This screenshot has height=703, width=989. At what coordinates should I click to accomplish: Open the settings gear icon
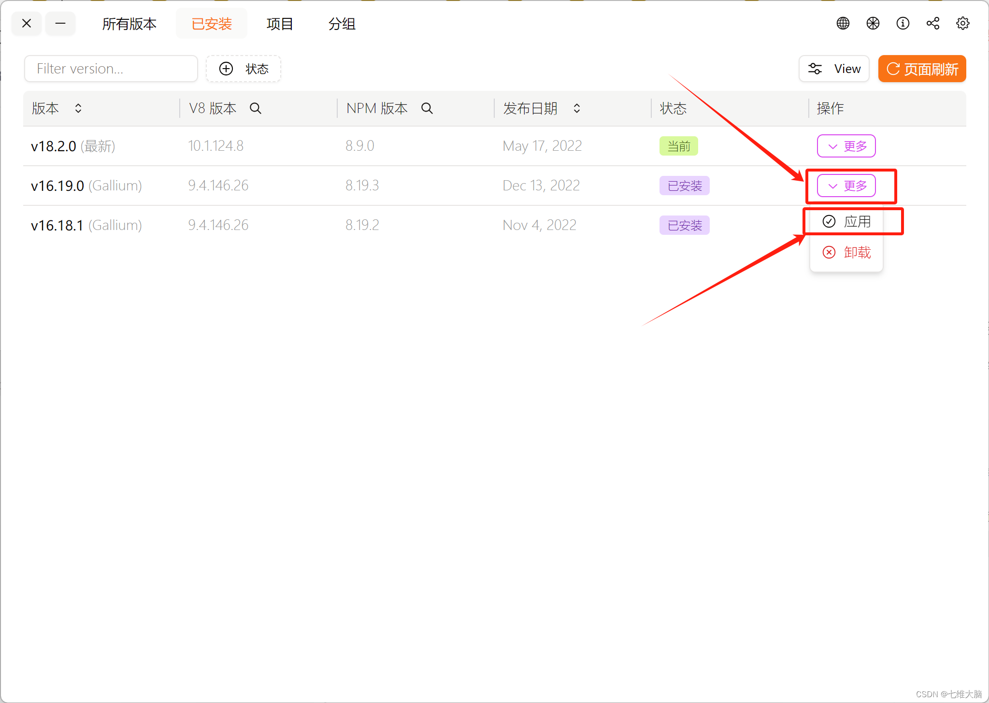click(962, 23)
